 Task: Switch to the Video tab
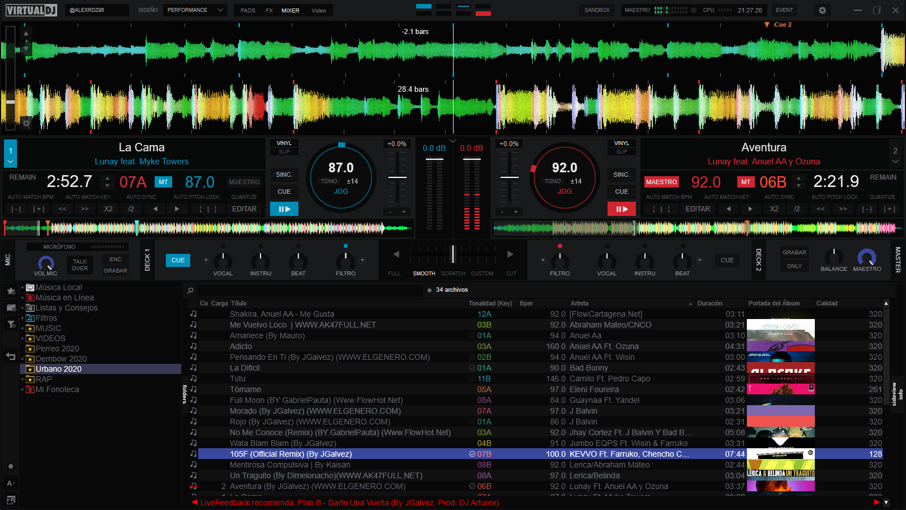click(319, 10)
